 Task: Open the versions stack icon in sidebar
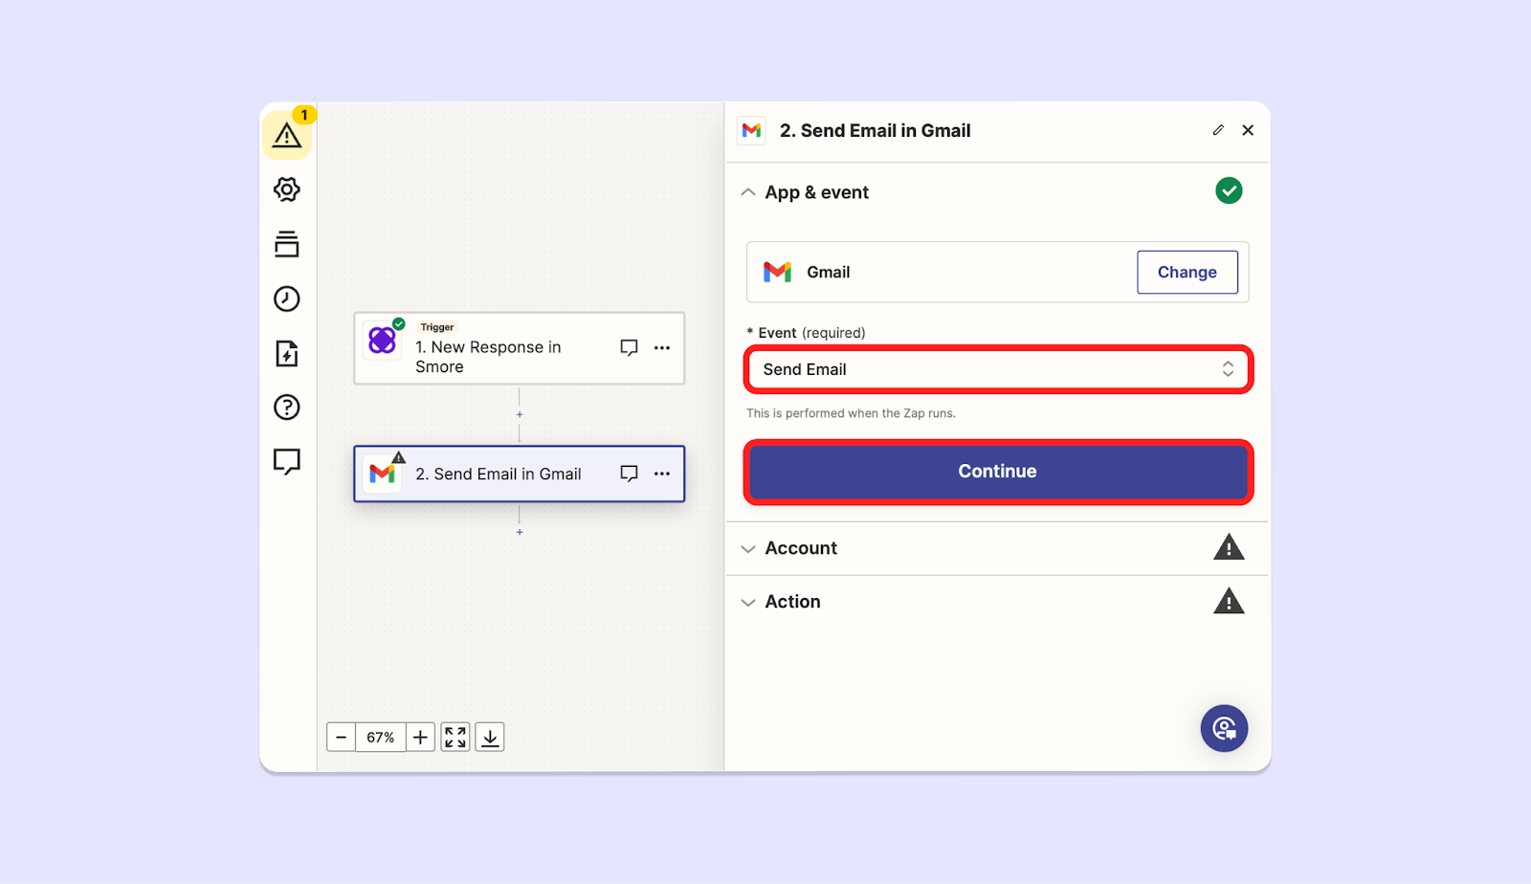tap(287, 244)
